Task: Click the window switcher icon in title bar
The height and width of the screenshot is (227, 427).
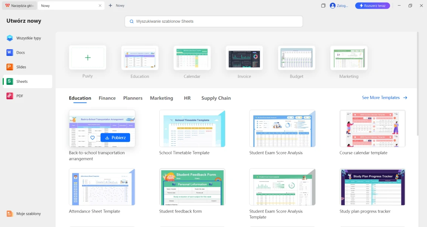Action: [323, 6]
